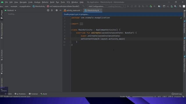Click the Select Opened File target icon
Screen dimensions: 186x104
[x=48, y=10]
